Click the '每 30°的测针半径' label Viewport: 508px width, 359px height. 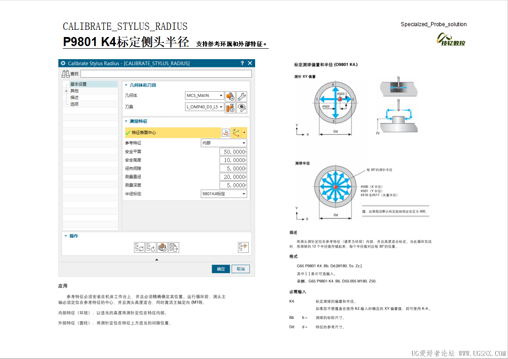(x=380, y=170)
